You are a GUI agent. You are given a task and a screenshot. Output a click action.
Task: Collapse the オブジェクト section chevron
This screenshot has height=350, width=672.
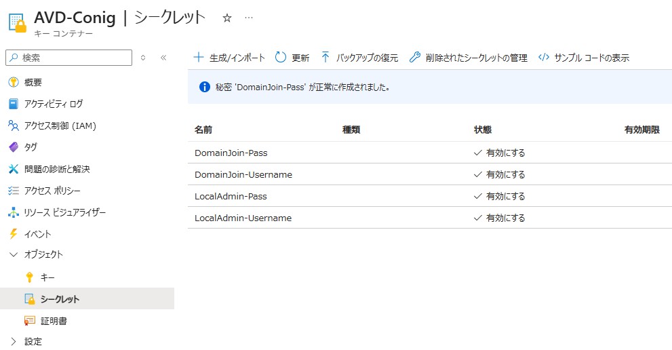point(13,254)
